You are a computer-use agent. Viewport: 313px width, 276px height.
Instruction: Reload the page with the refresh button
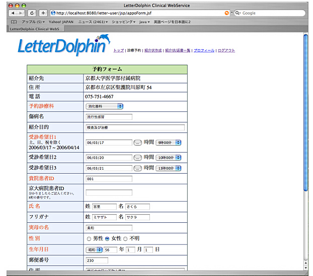[x=32, y=13]
